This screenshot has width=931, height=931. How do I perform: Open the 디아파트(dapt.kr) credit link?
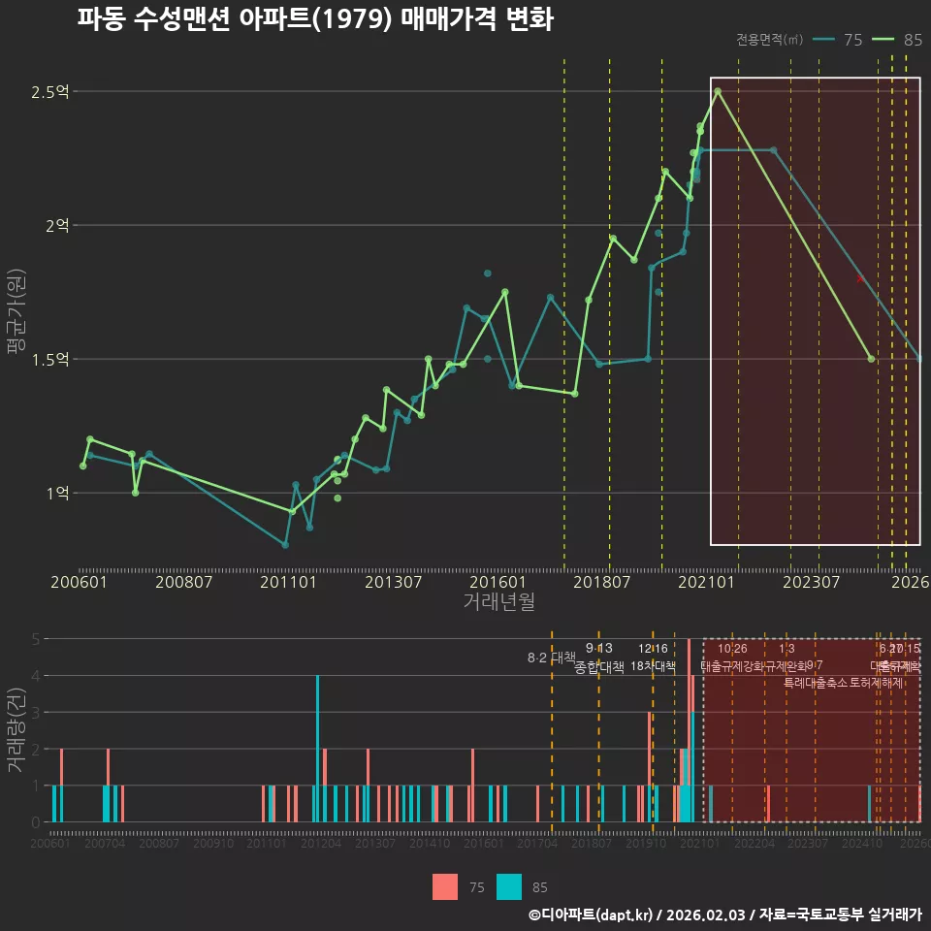[591, 915]
